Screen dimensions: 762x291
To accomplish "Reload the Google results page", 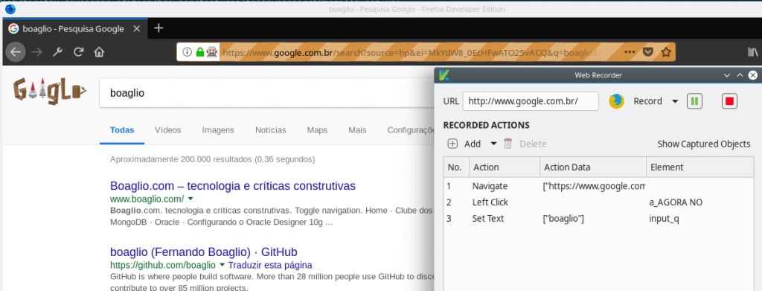I will tap(78, 52).
